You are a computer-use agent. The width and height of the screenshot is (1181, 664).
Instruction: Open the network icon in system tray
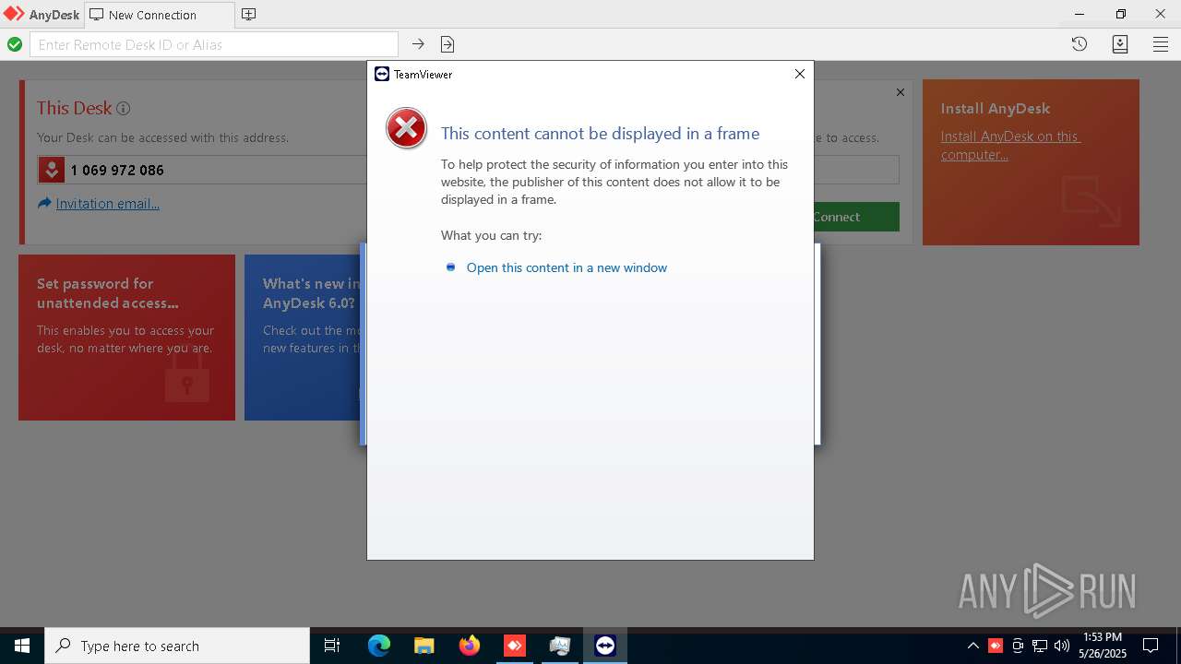1040,646
